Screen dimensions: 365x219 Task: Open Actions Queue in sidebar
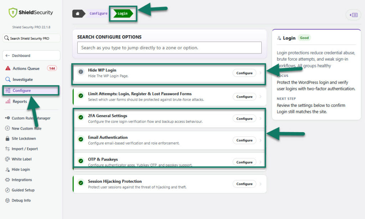point(26,68)
